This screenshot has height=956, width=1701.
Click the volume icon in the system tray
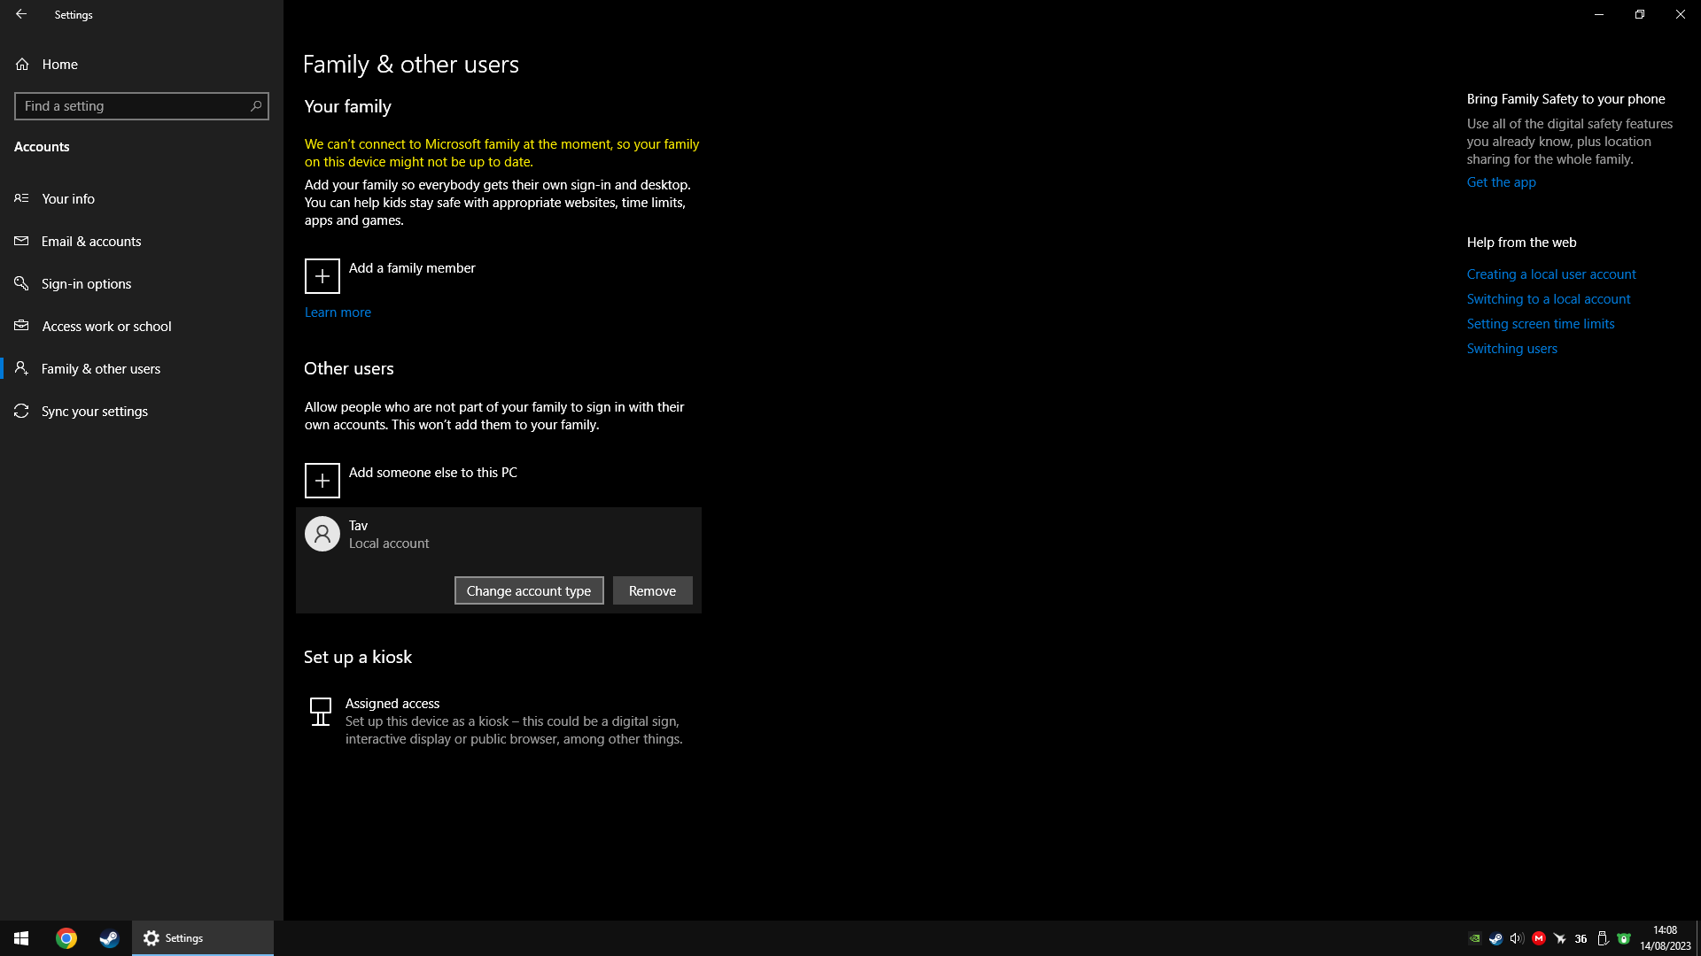[x=1516, y=938]
